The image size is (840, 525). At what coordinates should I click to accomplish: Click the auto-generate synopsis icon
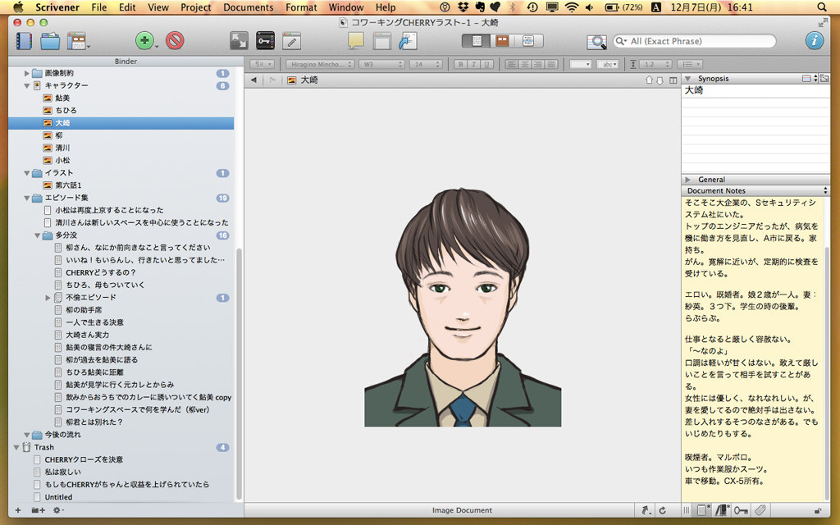[824, 78]
